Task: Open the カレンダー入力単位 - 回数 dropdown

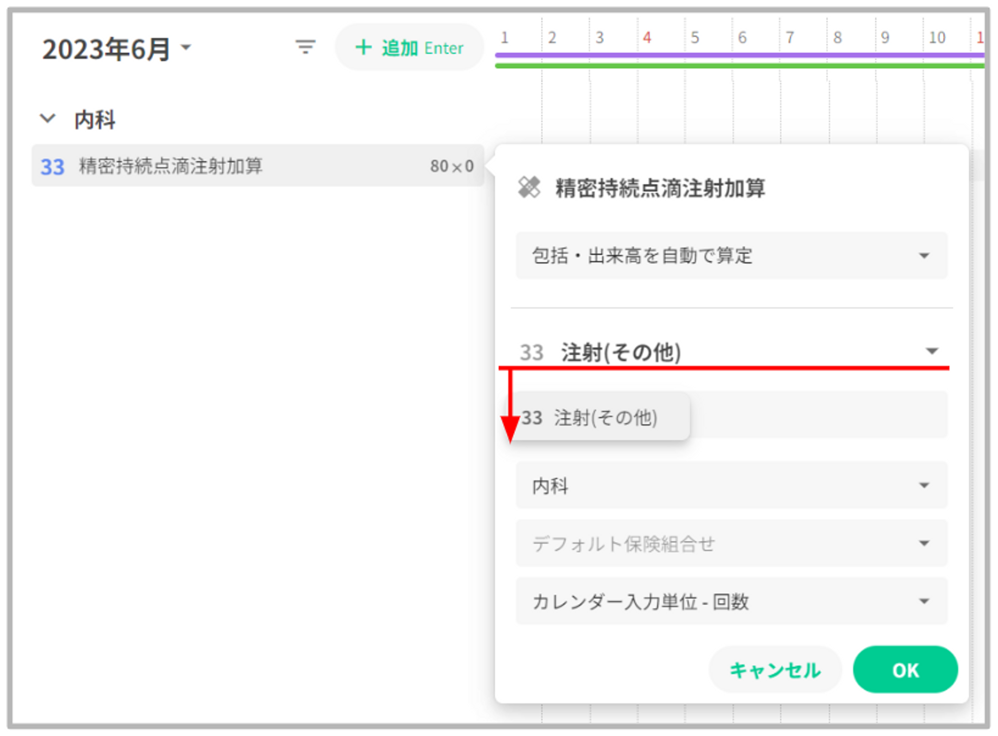Action: [x=731, y=601]
